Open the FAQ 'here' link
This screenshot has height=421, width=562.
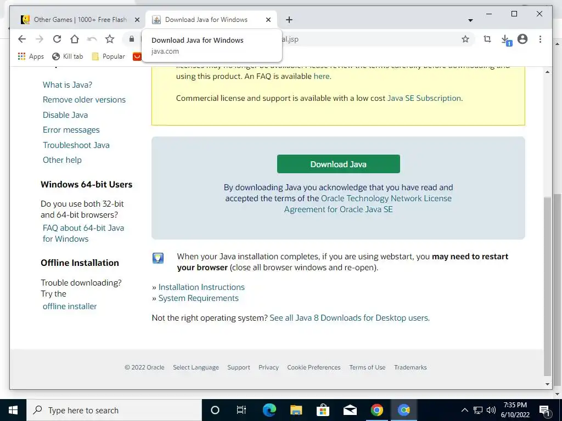(x=321, y=76)
